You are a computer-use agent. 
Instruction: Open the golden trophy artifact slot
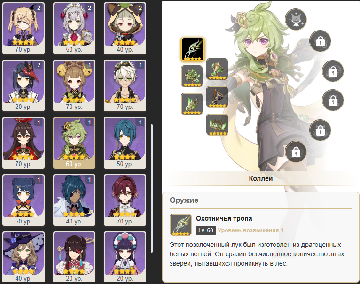(217, 69)
